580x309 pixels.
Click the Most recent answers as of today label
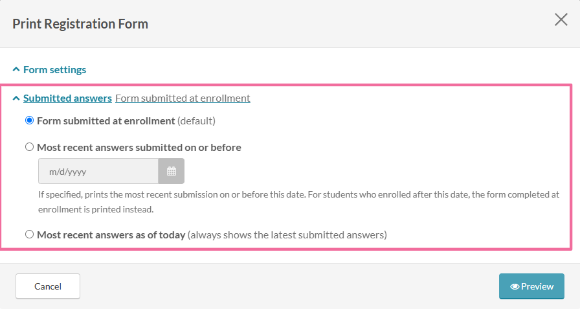(111, 235)
